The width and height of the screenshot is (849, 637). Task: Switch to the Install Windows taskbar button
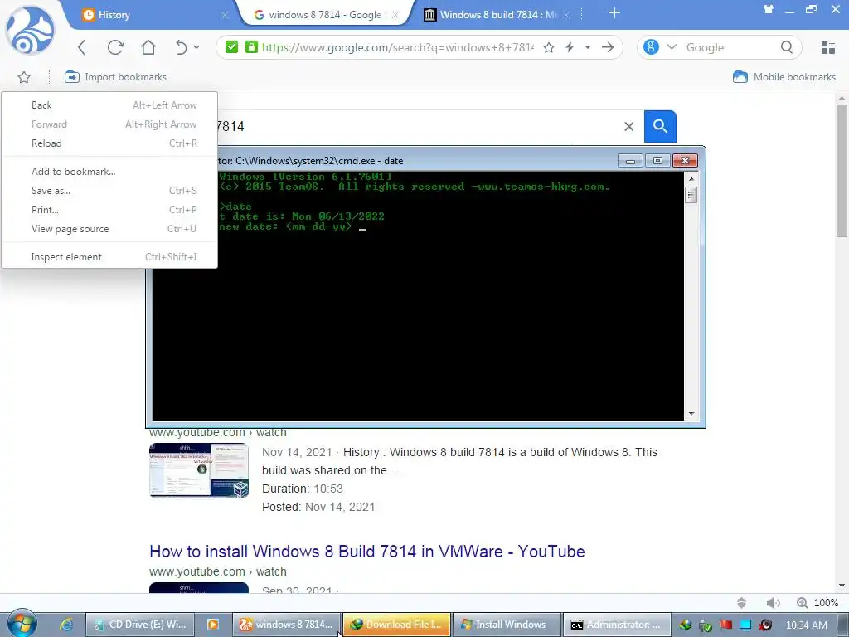click(x=507, y=625)
